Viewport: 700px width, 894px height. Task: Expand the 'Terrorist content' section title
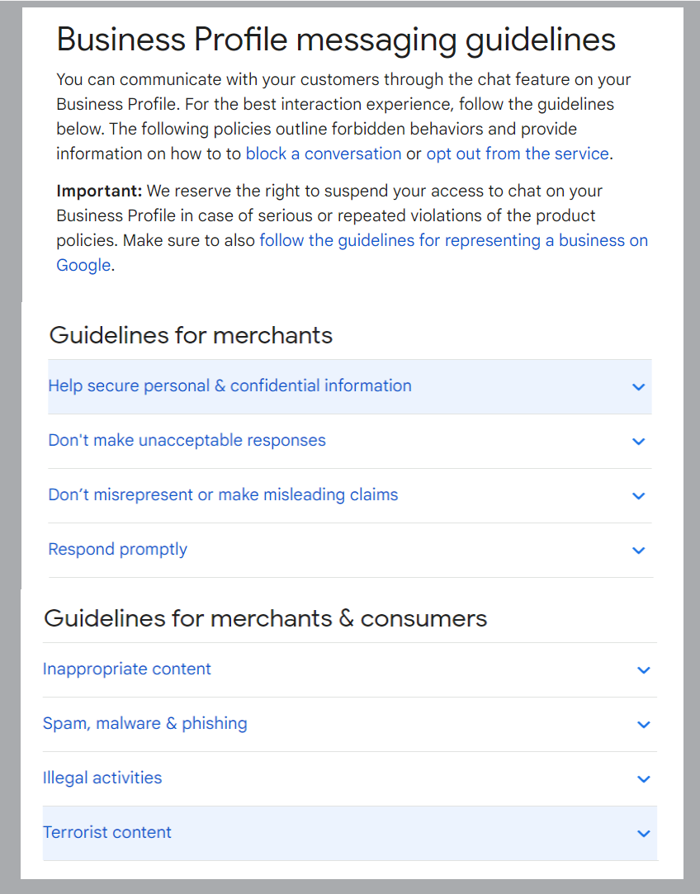106,832
